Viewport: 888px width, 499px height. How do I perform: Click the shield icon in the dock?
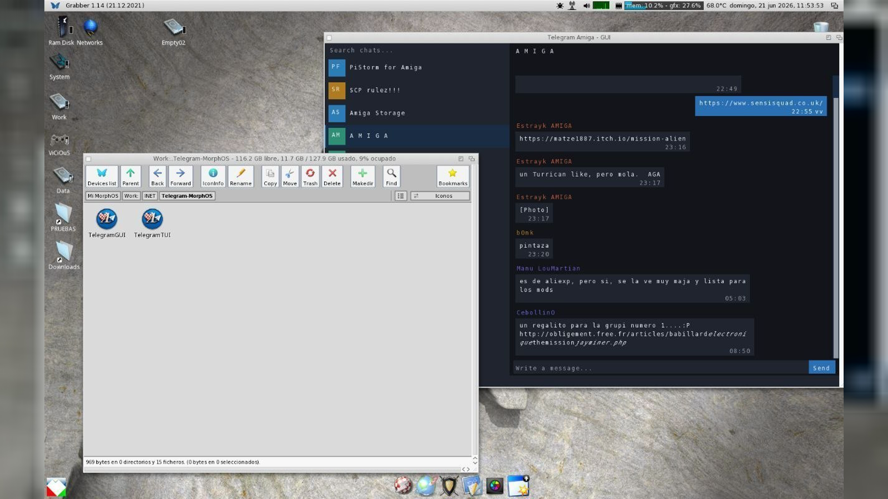449,486
